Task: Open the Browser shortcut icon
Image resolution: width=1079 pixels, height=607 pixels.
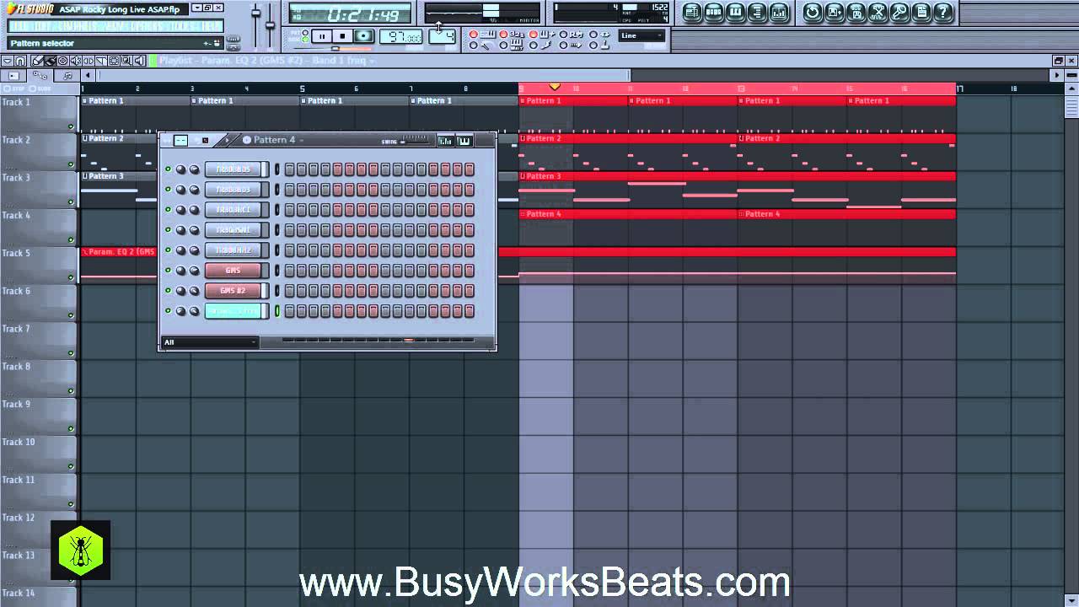Action: (758, 13)
